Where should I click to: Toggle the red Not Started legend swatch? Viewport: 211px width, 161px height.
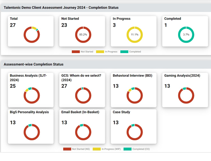76,52
